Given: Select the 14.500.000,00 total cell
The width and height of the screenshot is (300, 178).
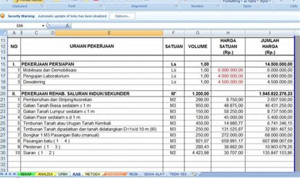Looking at the screenshot, I should point(270,64).
